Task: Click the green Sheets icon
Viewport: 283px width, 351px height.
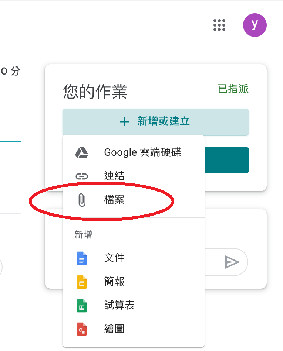Action: tap(82, 306)
